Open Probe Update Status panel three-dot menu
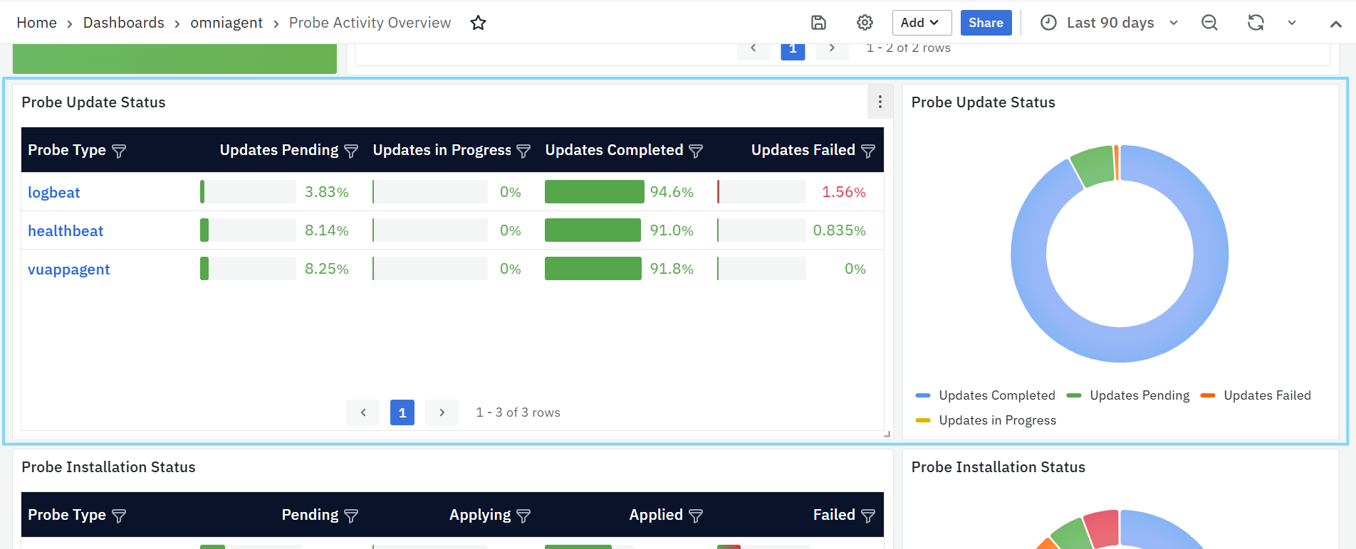Image resolution: width=1356 pixels, height=549 pixels. [880, 102]
